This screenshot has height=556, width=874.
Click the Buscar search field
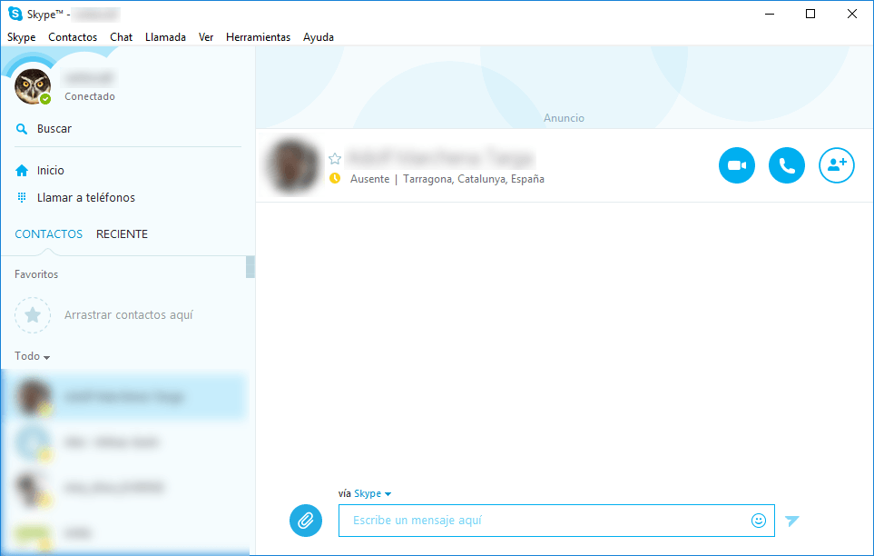(x=128, y=129)
